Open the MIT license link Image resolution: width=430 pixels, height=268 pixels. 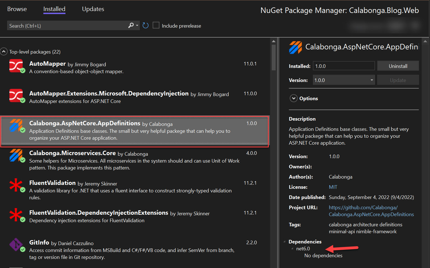tap(333, 187)
